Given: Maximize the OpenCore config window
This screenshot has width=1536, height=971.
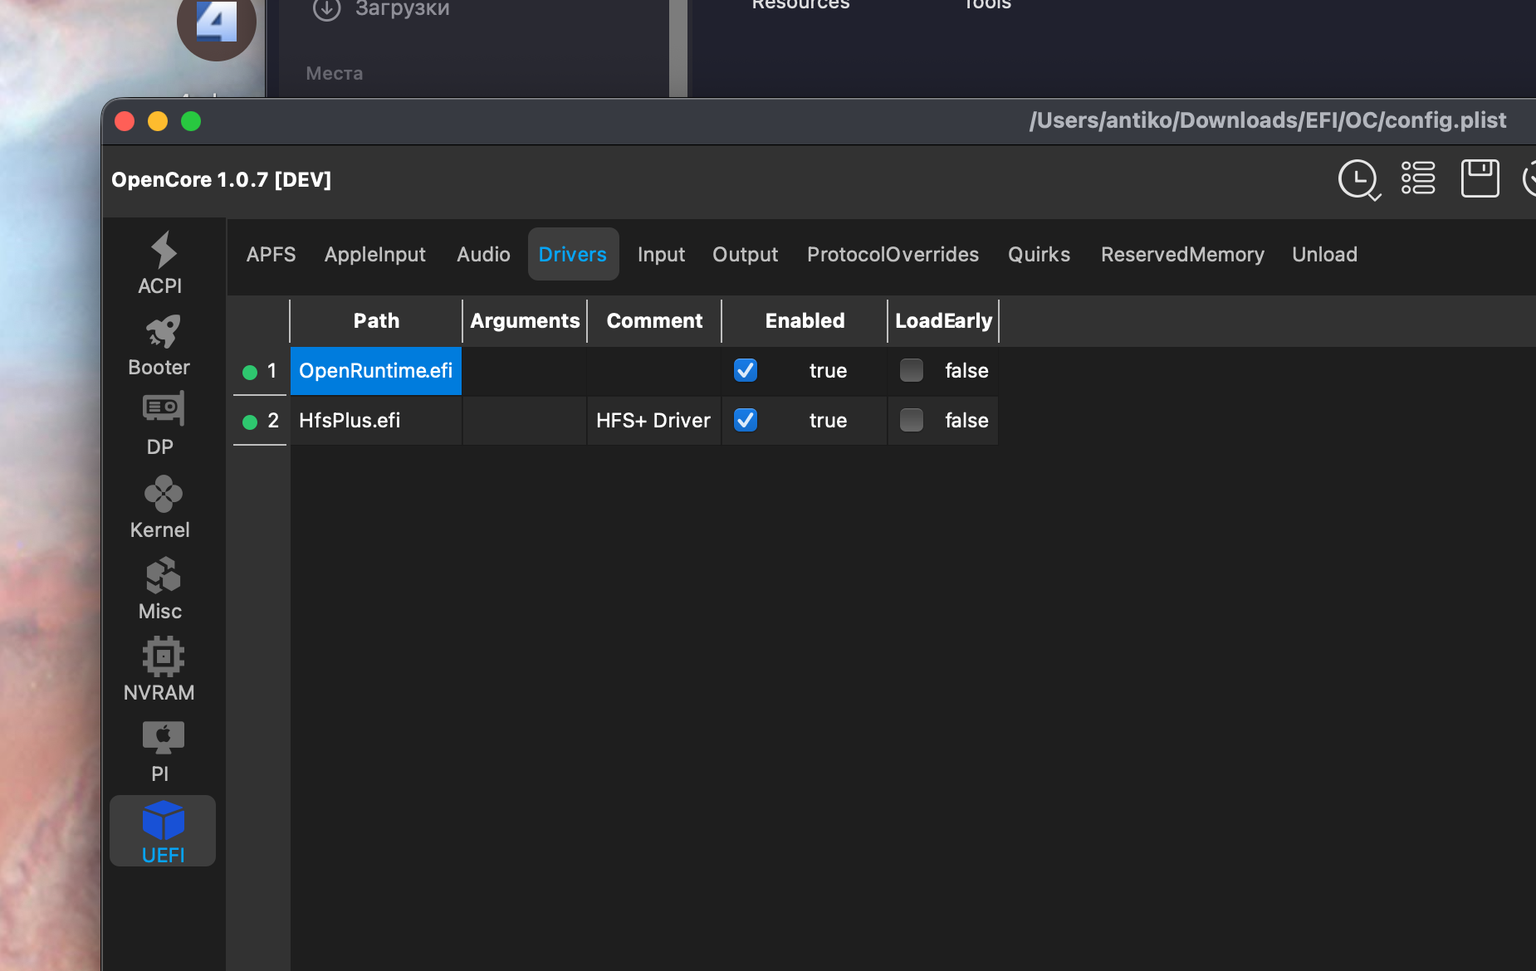Looking at the screenshot, I should 191,121.
